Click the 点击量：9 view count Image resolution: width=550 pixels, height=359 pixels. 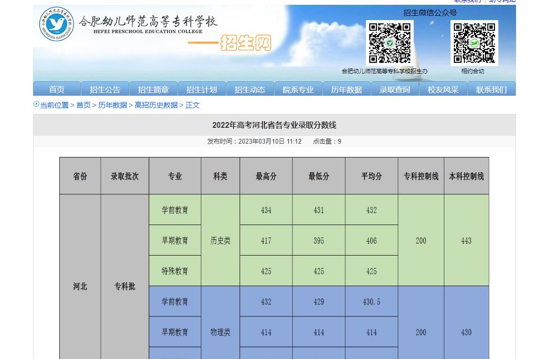327,141
